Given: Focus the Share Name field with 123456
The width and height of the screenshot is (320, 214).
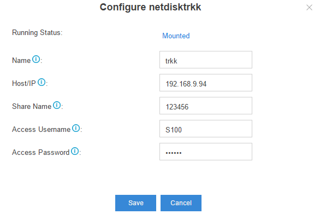Looking at the screenshot, I should [x=206, y=106].
